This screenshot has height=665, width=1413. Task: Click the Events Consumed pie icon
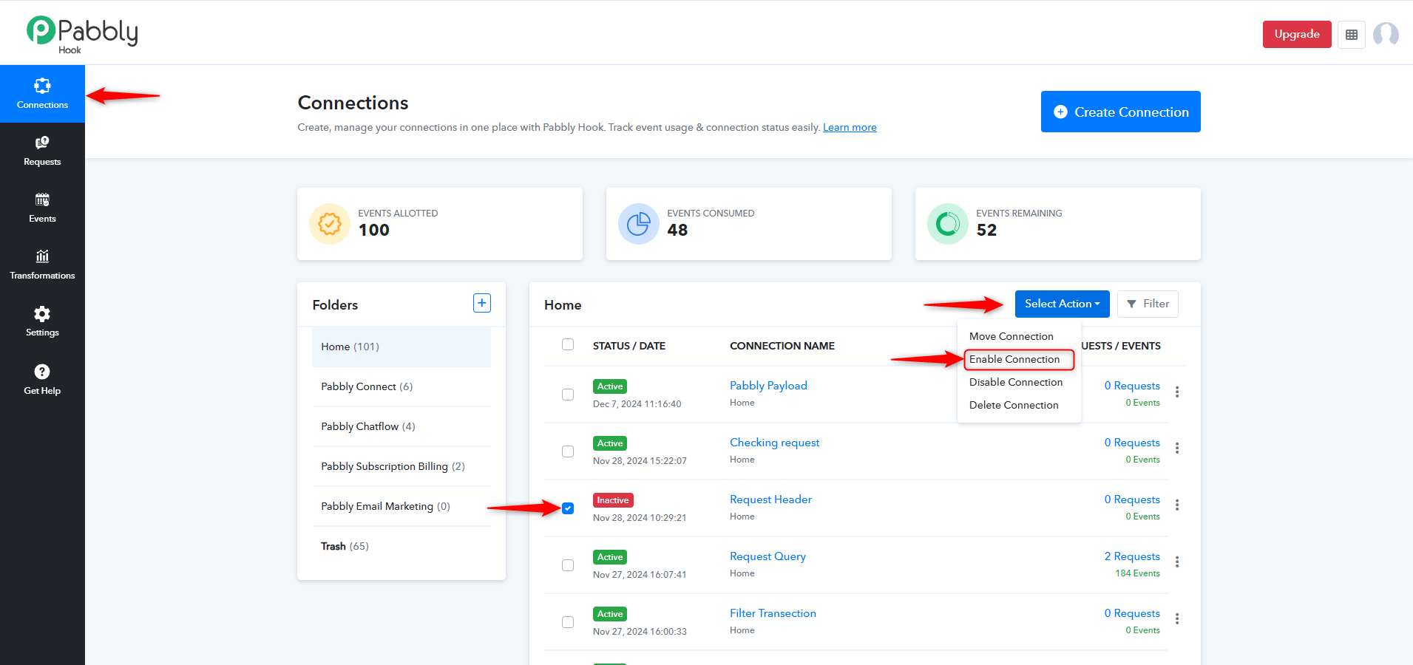[x=639, y=223]
